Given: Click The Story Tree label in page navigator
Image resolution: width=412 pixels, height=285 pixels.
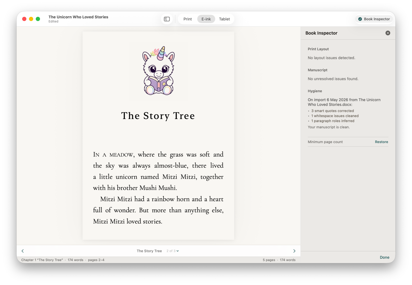Looking at the screenshot, I should [x=149, y=251].
